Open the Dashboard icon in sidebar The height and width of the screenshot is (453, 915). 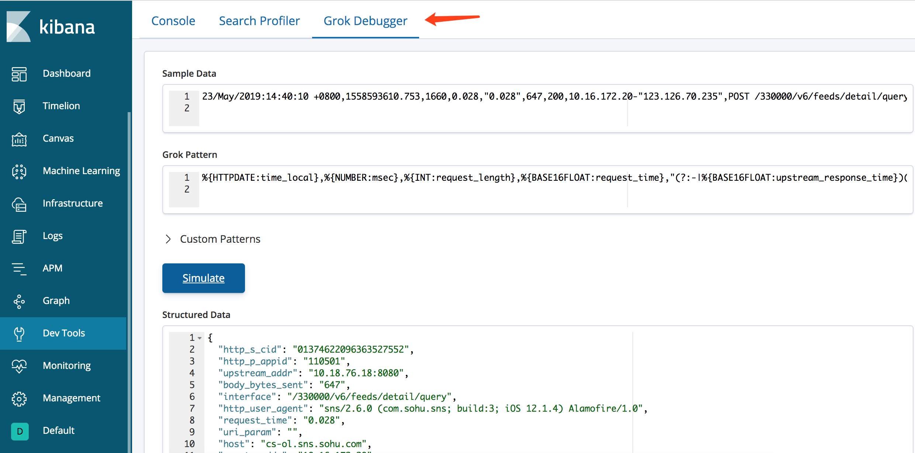19,74
